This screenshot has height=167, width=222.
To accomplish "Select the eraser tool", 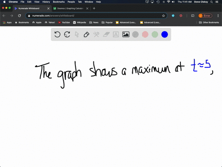I will (106, 34).
